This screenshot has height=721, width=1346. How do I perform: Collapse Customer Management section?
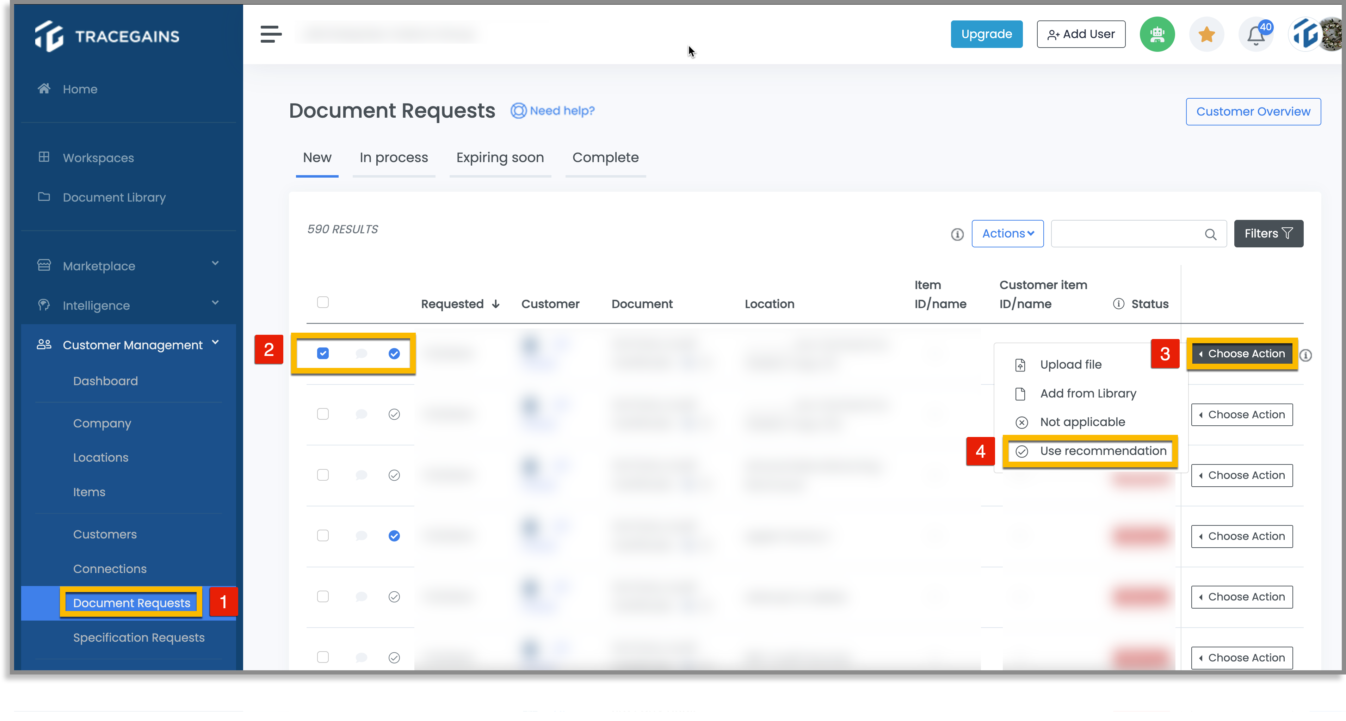click(x=215, y=342)
